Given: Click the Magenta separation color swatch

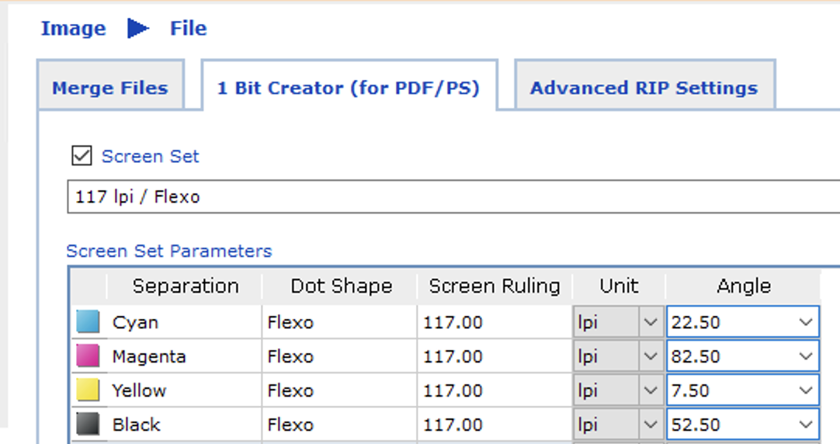Looking at the screenshot, I should tap(89, 356).
